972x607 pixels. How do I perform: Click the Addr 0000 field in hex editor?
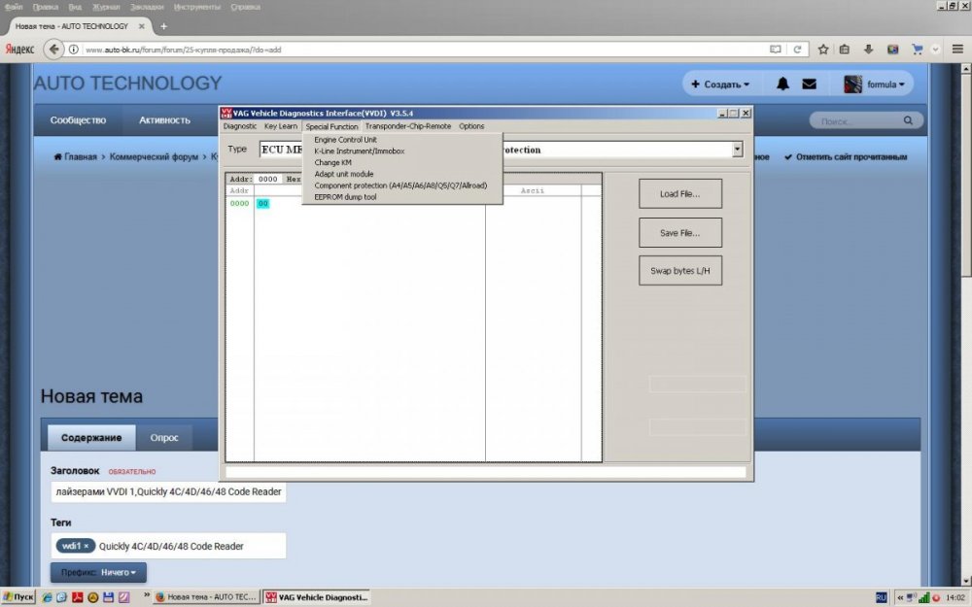click(268, 179)
